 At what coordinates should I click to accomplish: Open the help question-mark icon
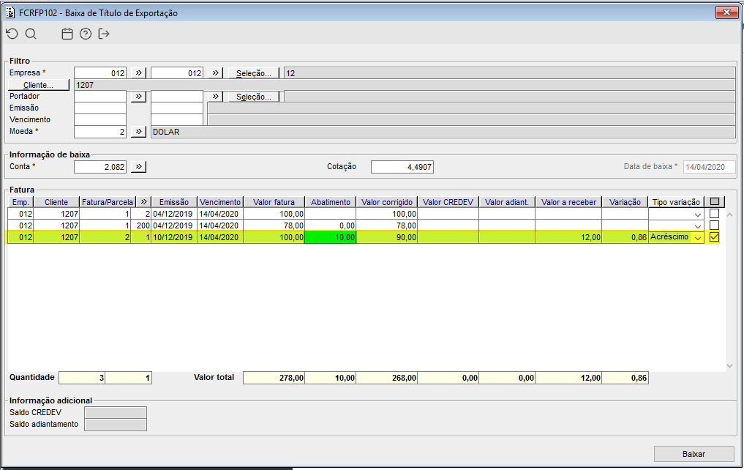click(86, 34)
